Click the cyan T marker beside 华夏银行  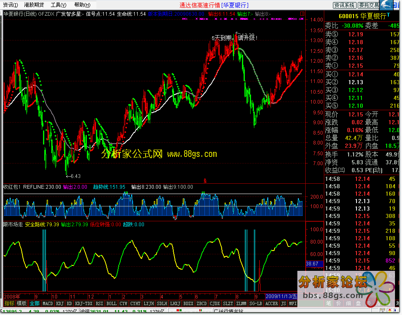389,15
